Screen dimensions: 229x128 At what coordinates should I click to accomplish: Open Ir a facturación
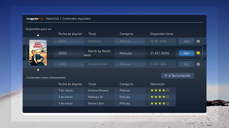click(x=178, y=76)
